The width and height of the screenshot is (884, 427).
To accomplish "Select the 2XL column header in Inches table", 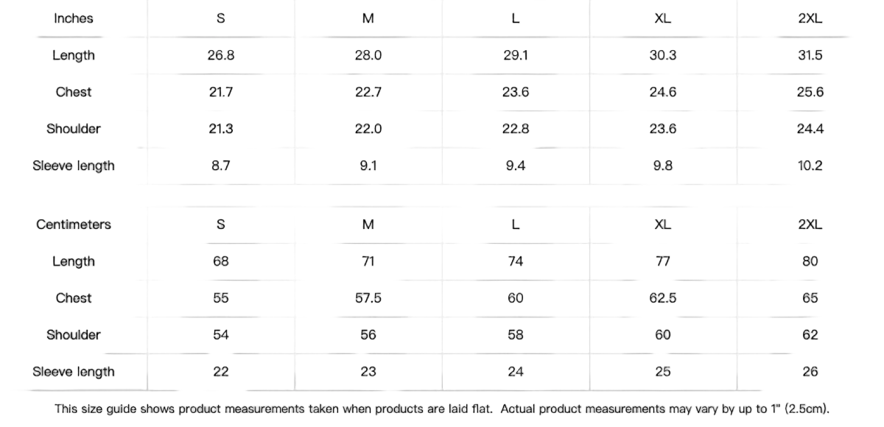I will 810,18.
